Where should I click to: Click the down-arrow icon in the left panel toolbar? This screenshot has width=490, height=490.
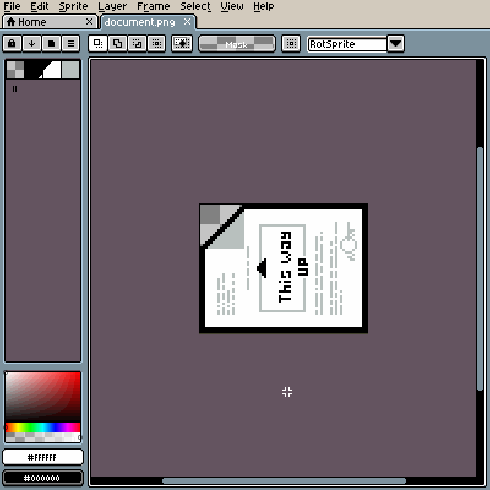[x=30, y=43]
